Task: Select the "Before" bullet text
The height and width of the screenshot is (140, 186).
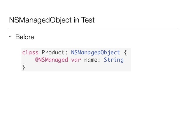Action: tap(25, 37)
